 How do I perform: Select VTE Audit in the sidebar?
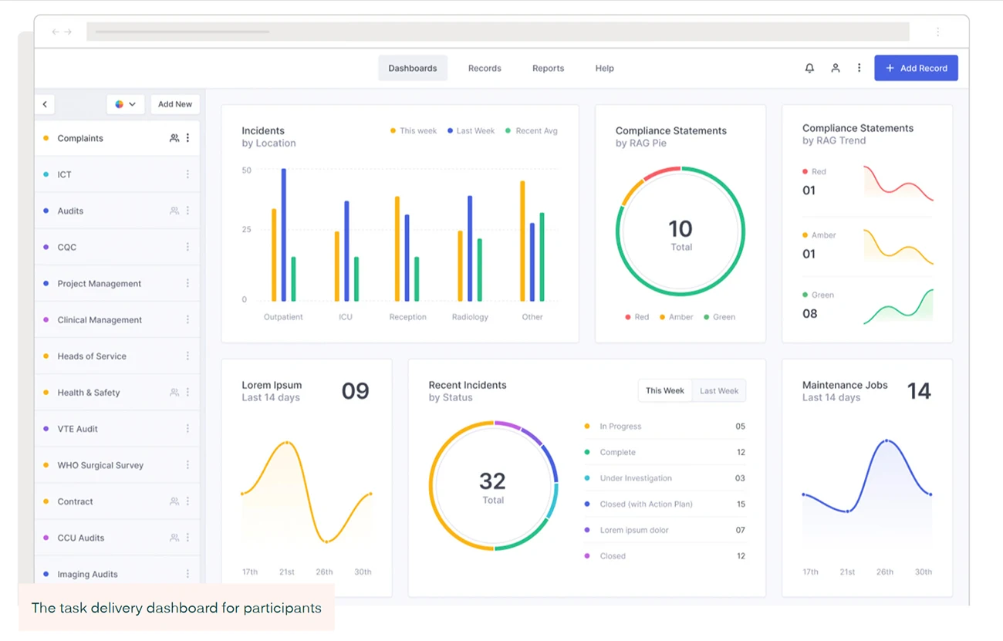point(117,429)
